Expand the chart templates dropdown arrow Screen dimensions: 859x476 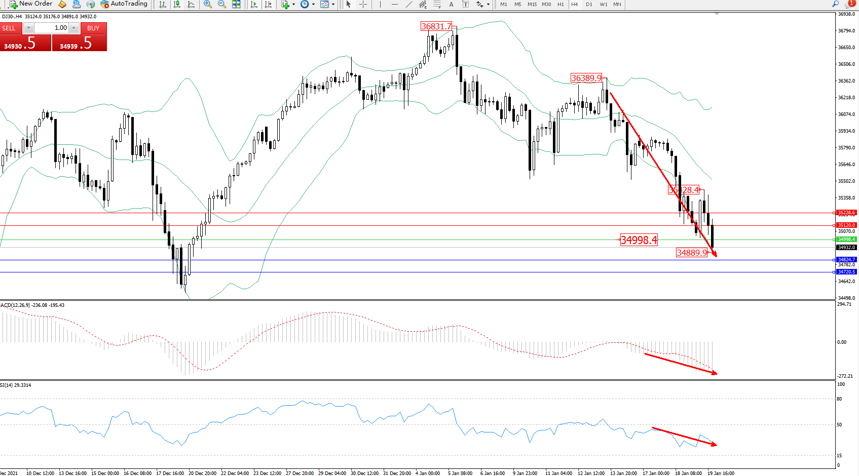click(333, 4)
